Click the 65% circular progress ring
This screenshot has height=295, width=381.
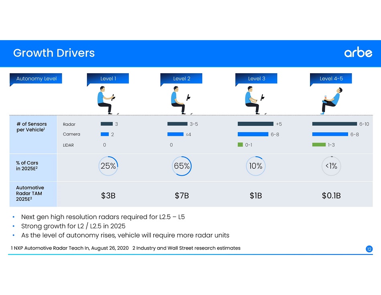pyautogui.click(x=182, y=166)
